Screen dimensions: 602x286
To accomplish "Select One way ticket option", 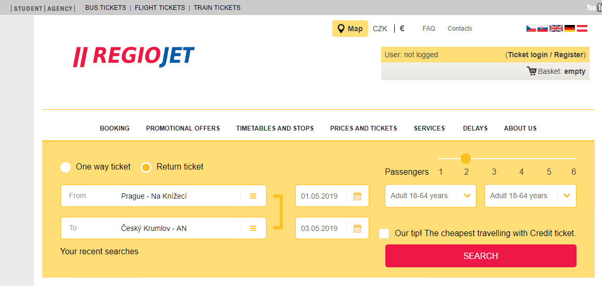I will [x=66, y=167].
